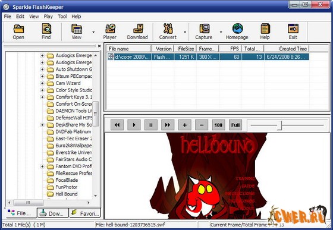Screen dimensions: 333x230
Task: Click the play button
Action: (x=134, y=125)
